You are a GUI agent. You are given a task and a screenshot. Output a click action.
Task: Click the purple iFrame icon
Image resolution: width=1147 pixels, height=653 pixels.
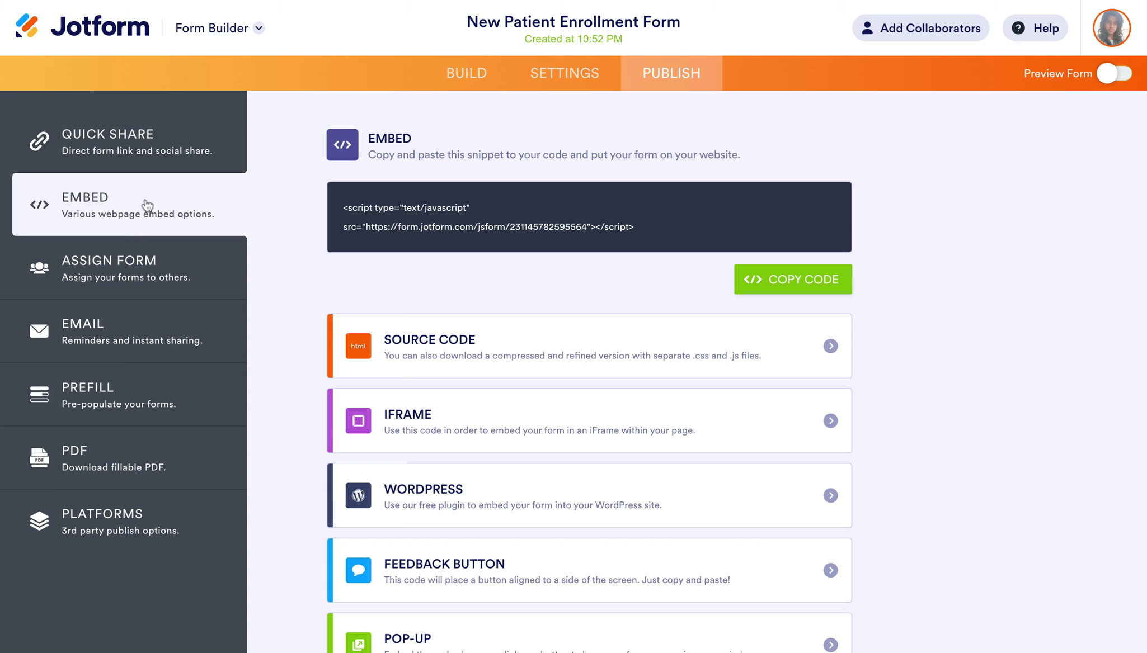[x=358, y=420]
